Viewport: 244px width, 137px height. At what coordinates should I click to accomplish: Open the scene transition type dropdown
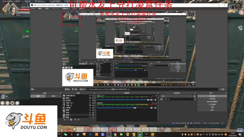pyautogui.click(x=177, y=96)
